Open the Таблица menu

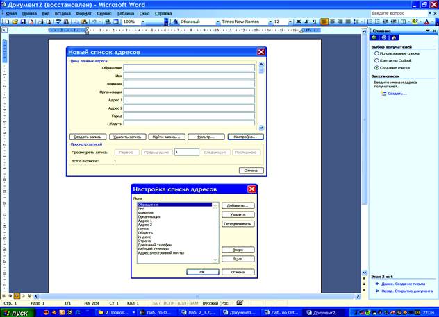pos(125,13)
